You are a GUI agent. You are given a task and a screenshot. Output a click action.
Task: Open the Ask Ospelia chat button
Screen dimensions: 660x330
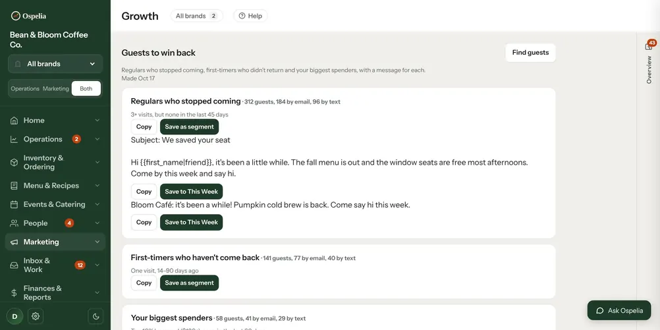(619, 311)
